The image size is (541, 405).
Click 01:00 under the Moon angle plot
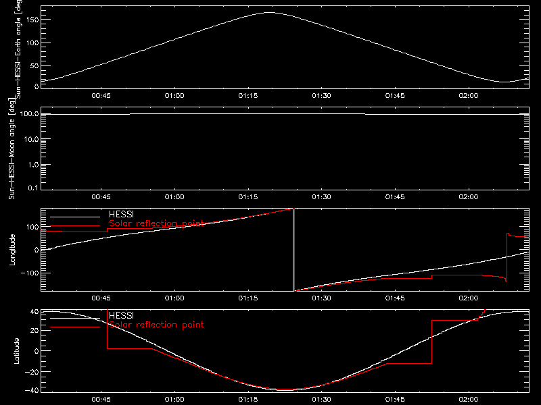pos(174,196)
